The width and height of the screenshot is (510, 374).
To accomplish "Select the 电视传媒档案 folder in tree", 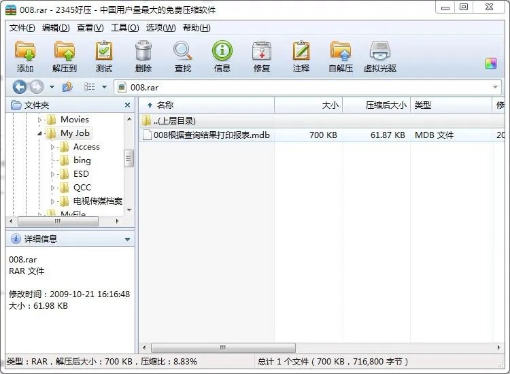I will pyautogui.click(x=97, y=201).
